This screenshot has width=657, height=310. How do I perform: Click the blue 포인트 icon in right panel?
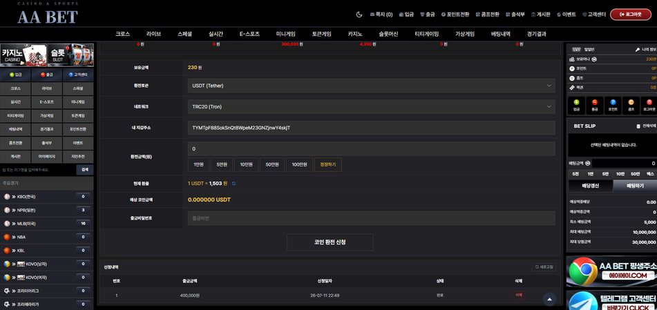613,101
